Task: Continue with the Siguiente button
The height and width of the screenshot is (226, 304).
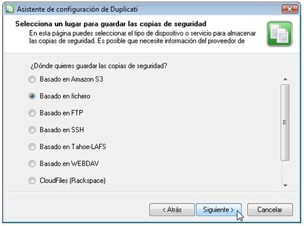Action: [218, 209]
